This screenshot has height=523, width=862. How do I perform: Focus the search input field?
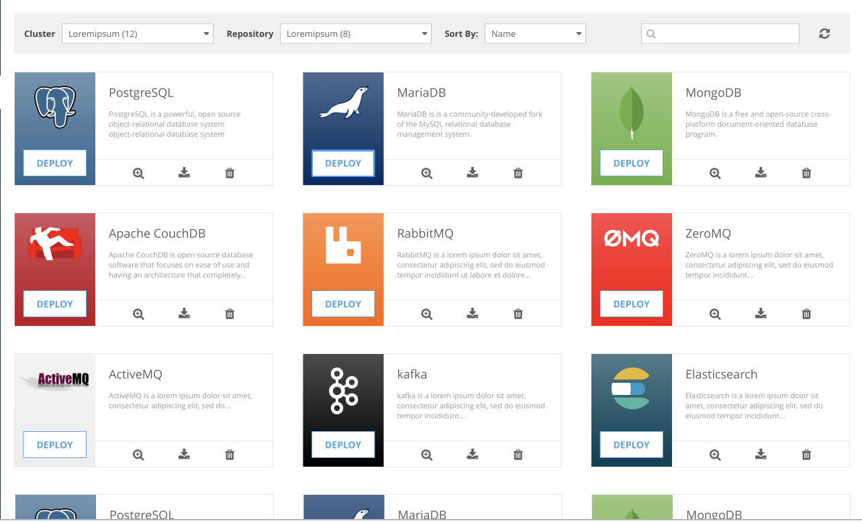click(x=720, y=34)
